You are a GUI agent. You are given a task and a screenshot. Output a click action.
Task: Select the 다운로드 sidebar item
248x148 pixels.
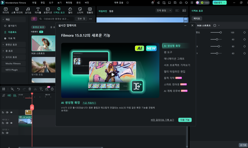point(12,32)
